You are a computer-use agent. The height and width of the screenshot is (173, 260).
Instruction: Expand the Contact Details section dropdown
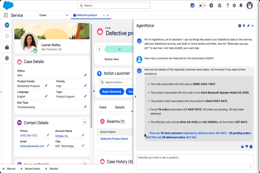tap(84, 122)
